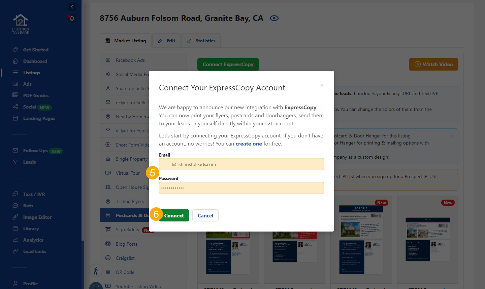Select the Ads icon in the sidebar
This screenshot has width=485, height=289.
coord(15,84)
